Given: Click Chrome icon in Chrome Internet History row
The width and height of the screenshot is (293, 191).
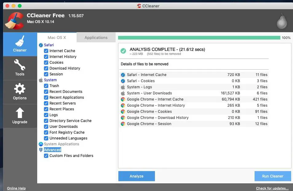Looking at the screenshot, I should pyautogui.click(x=123, y=105).
